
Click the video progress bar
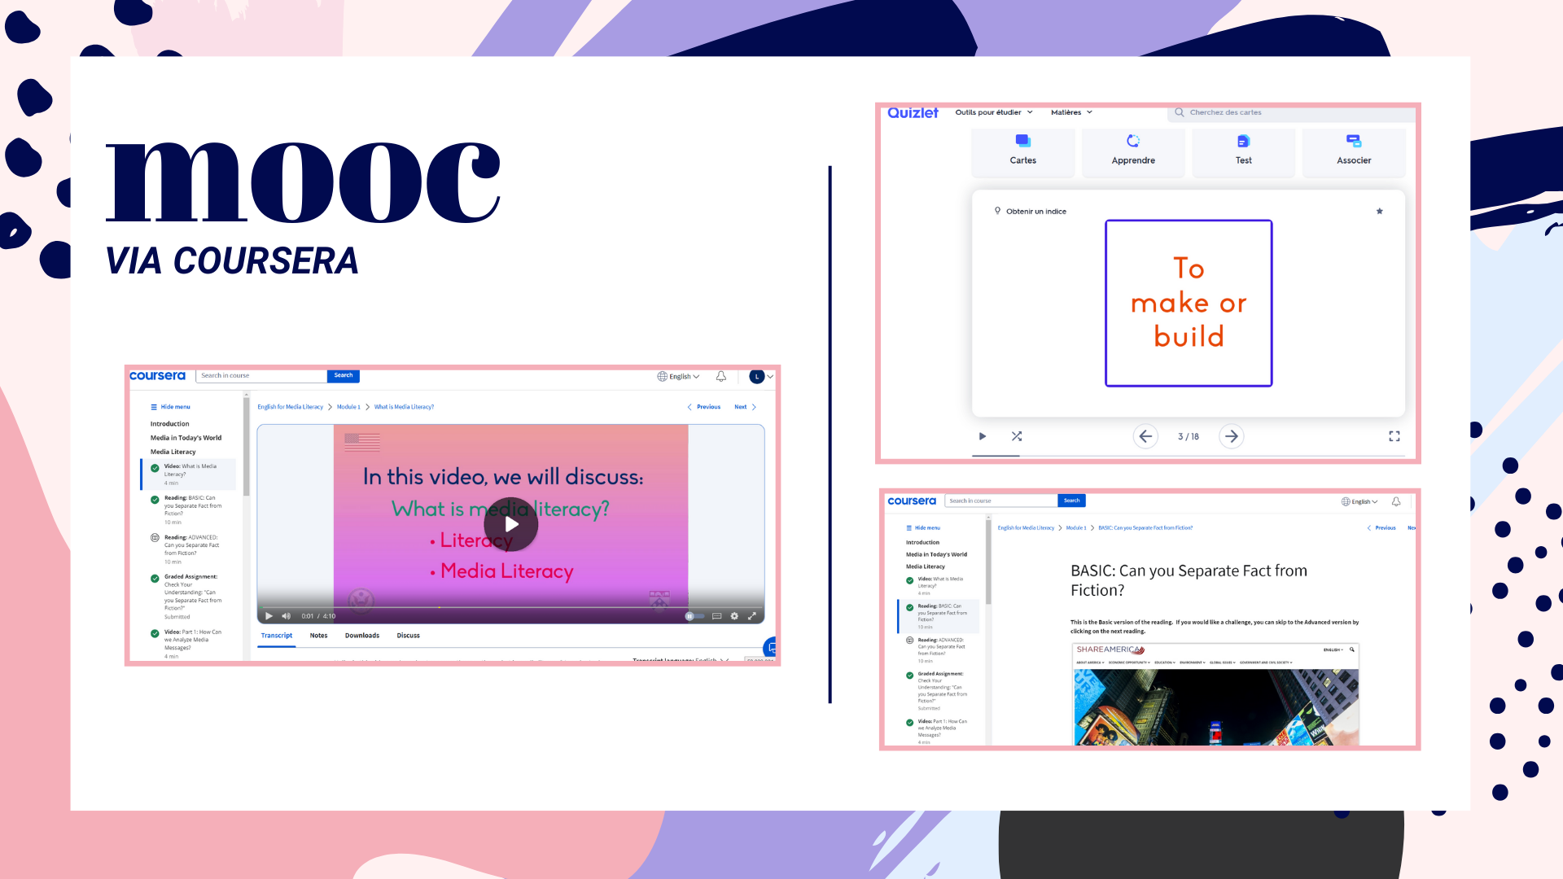[510, 607]
